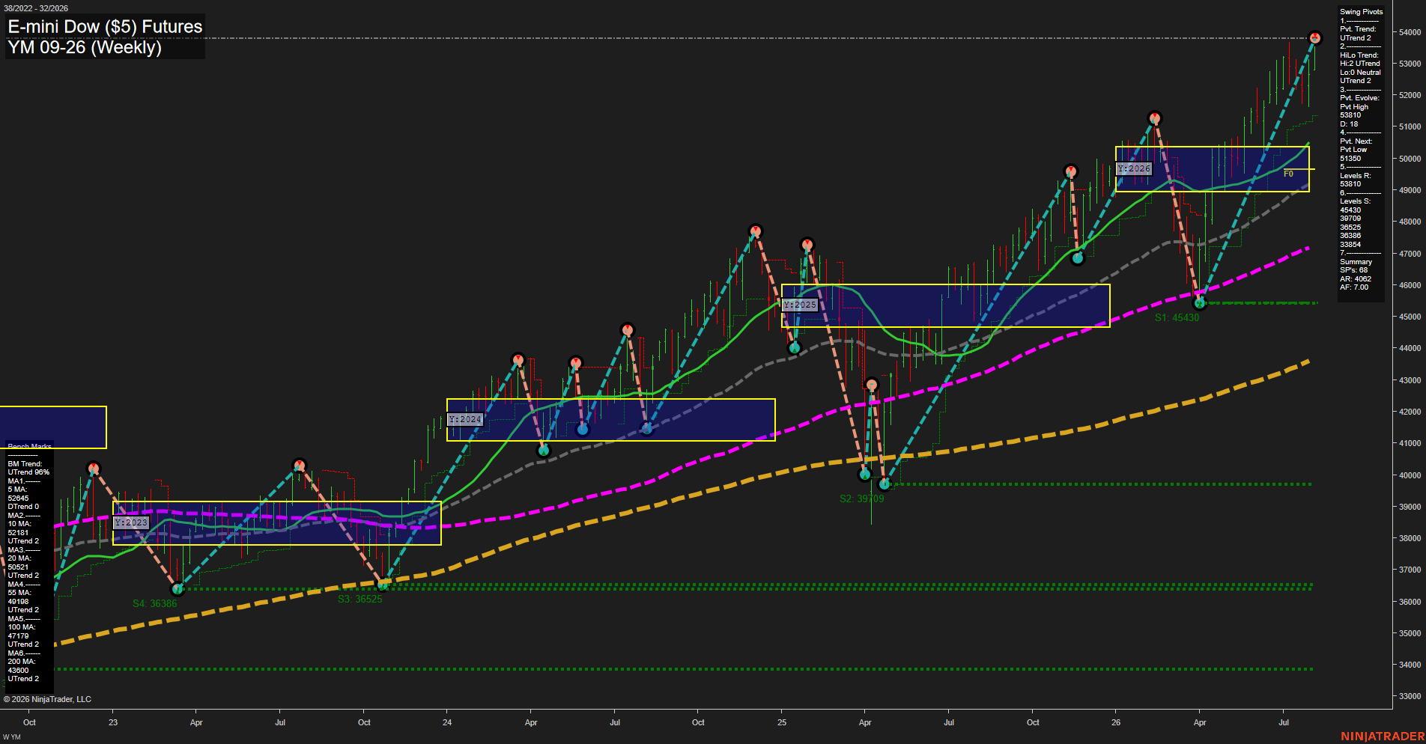Click the F0 label inside the 2026 box
This screenshot has height=744, width=1426.
pos(1288,174)
